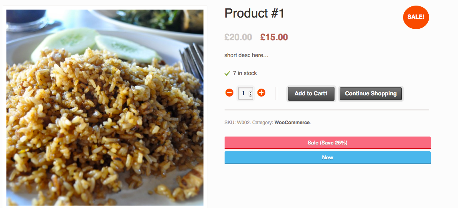The height and width of the screenshot is (208, 458).
Task: Click the 7 in stock text
Action: point(245,73)
